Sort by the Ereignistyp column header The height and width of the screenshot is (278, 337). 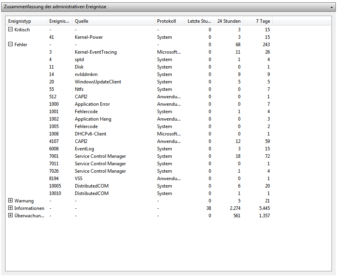[x=26, y=21]
